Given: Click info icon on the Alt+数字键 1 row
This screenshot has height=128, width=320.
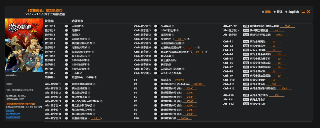Looking at the screenshot, I should [94, 84].
